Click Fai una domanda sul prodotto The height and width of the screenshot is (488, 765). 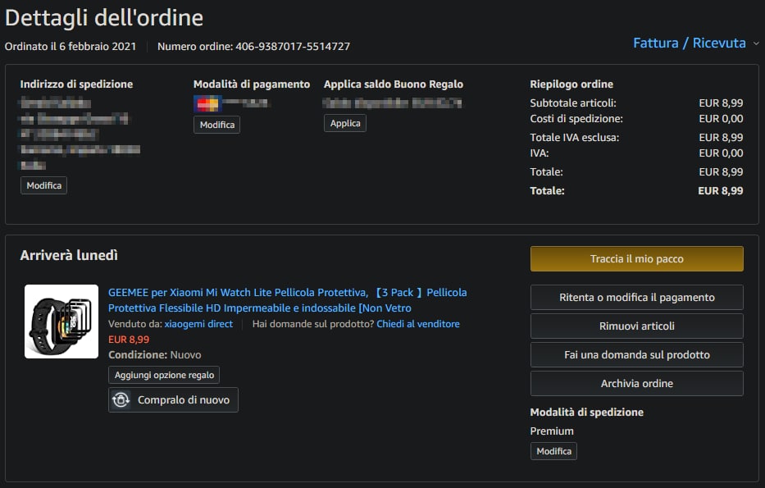pyautogui.click(x=636, y=354)
